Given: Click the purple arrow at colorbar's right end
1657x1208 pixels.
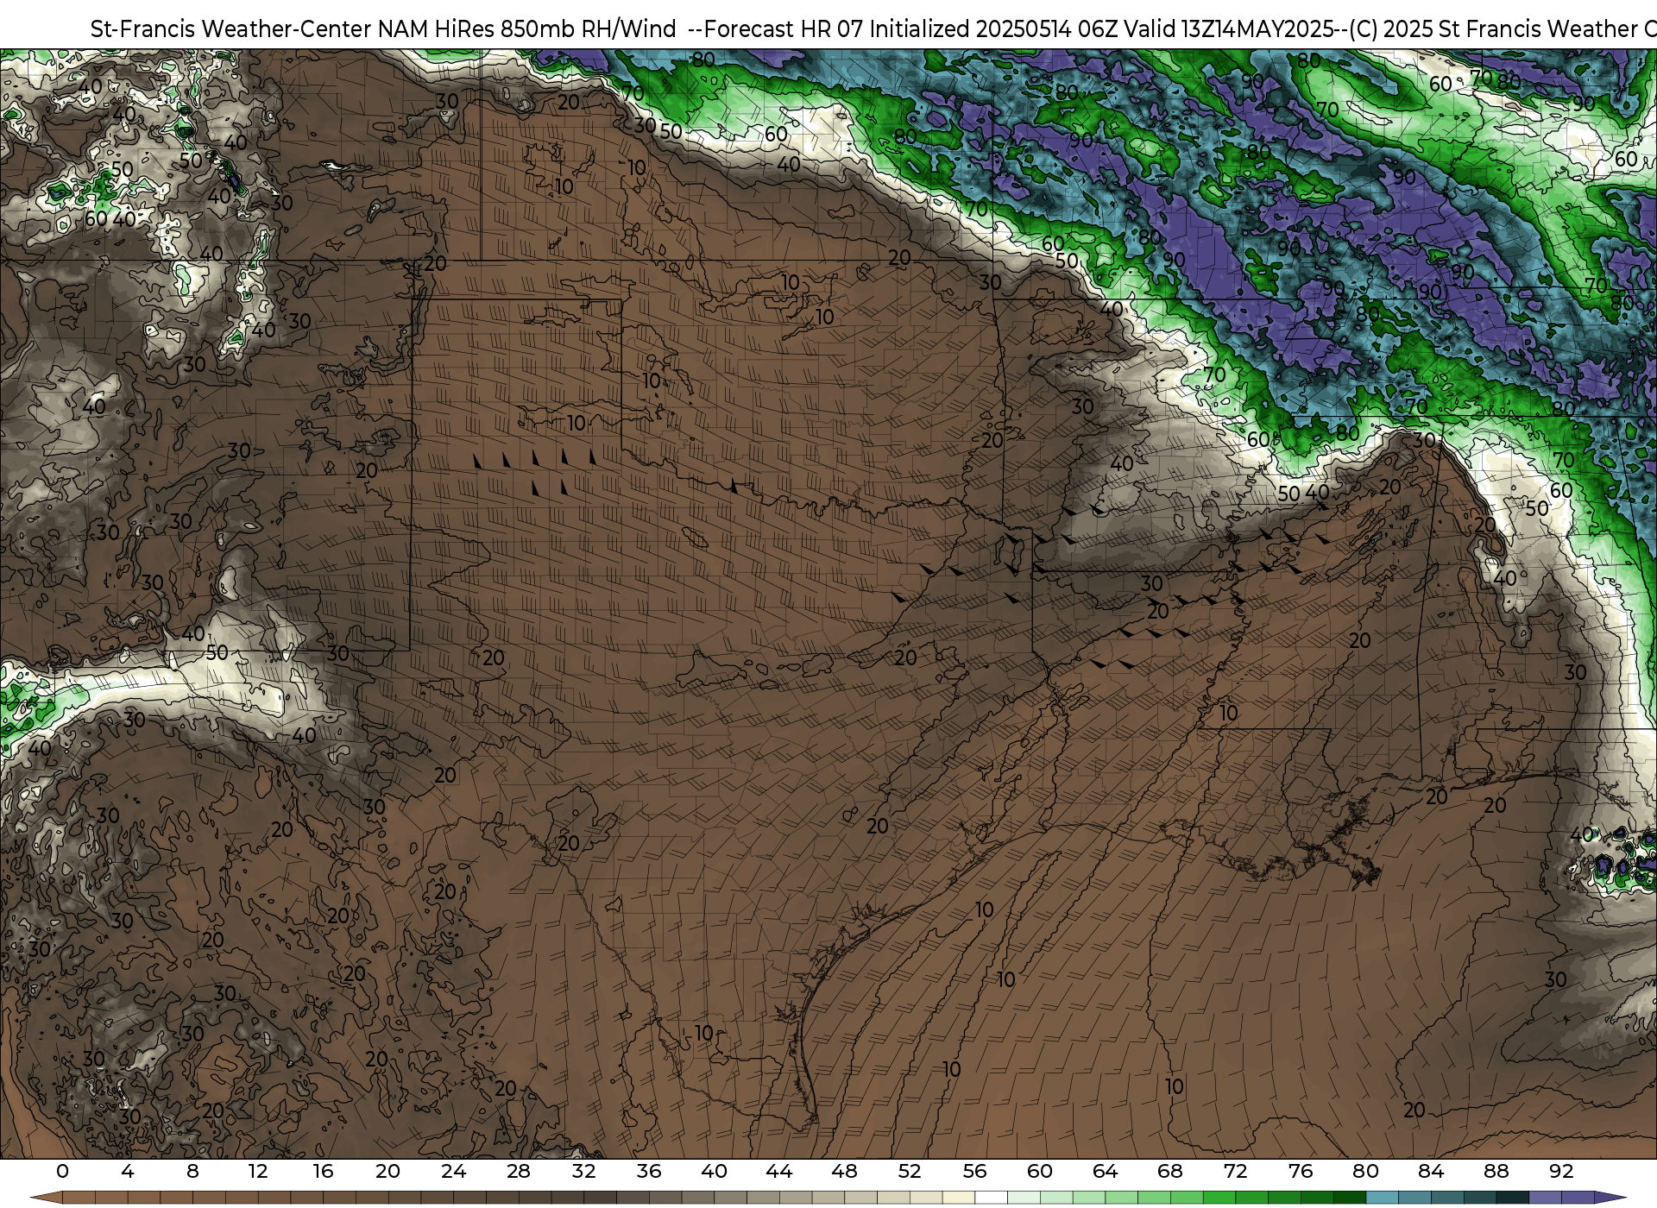Looking at the screenshot, I should (x=1610, y=1198).
